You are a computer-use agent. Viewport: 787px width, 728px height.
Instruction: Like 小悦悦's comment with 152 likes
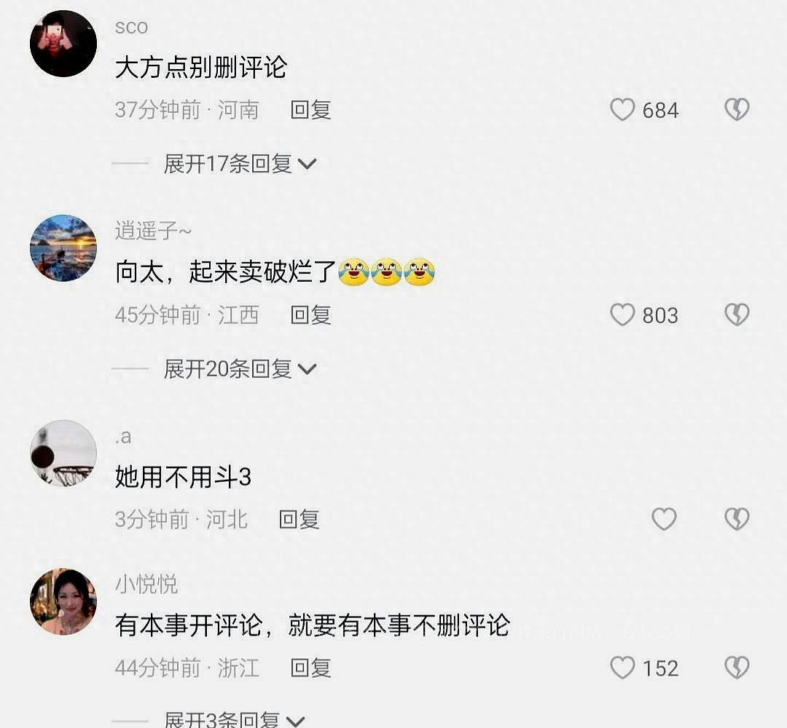pyautogui.click(x=622, y=668)
